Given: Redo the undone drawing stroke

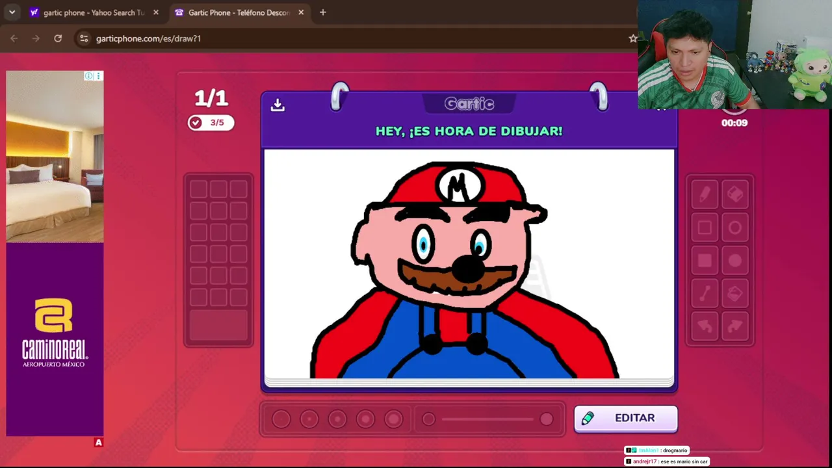Looking at the screenshot, I should pos(735,326).
